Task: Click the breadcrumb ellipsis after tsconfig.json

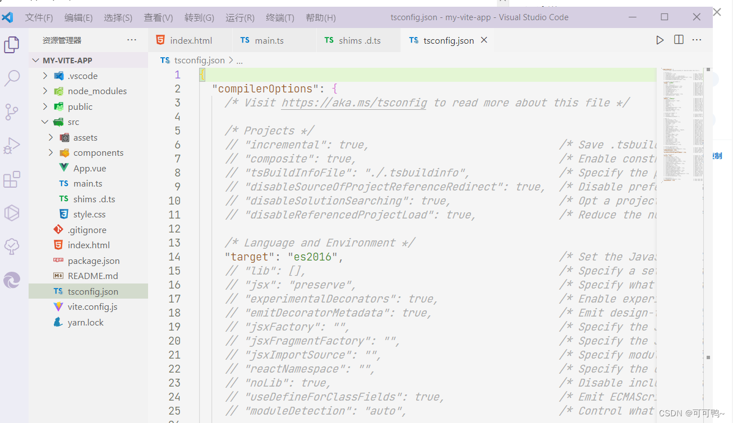Action: tap(239, 61)
